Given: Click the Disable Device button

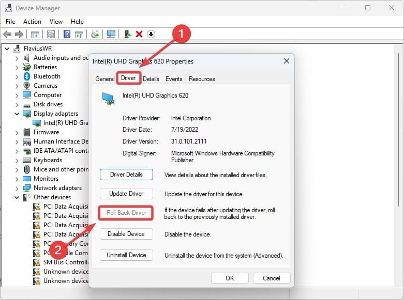Looking at the screenshot, I should pyautogui.click(x=126, y=234).
